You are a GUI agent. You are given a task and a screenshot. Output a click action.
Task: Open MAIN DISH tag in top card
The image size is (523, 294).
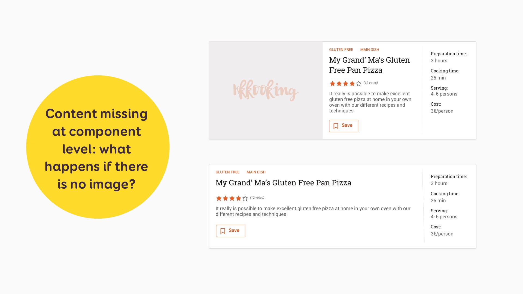(x=369, y=50)
